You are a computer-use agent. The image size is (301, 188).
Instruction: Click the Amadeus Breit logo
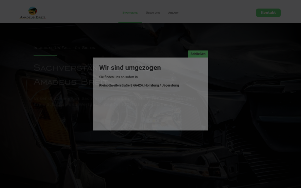33,13
